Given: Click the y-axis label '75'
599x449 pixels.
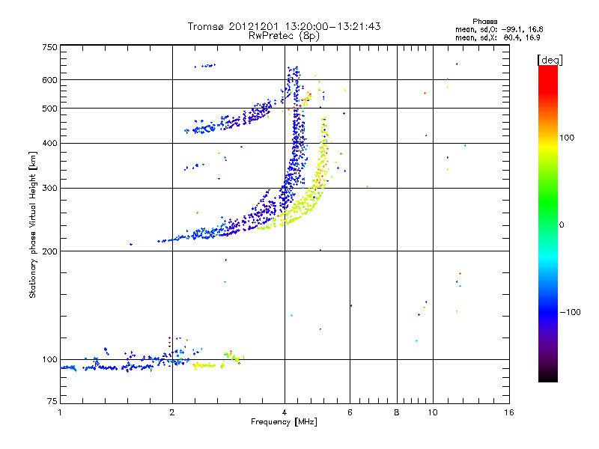Looking at the screenshot, I should [52, 401].
